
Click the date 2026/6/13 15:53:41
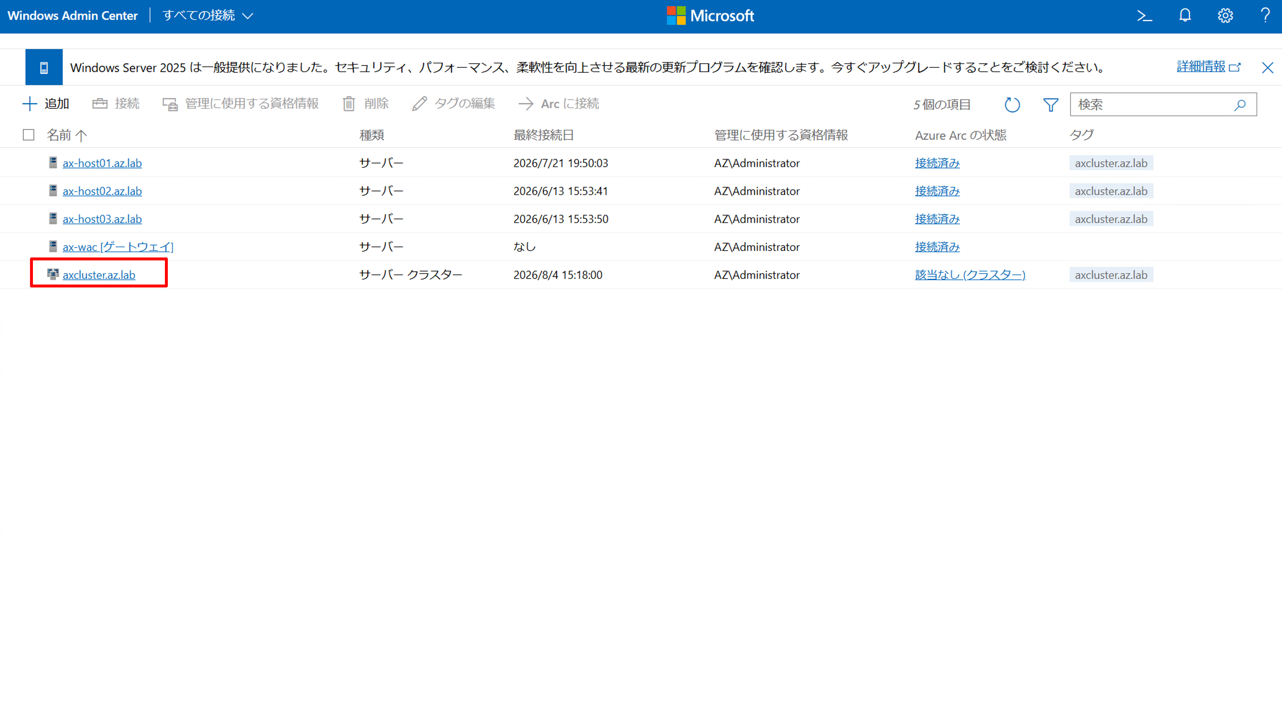(560, 191)
